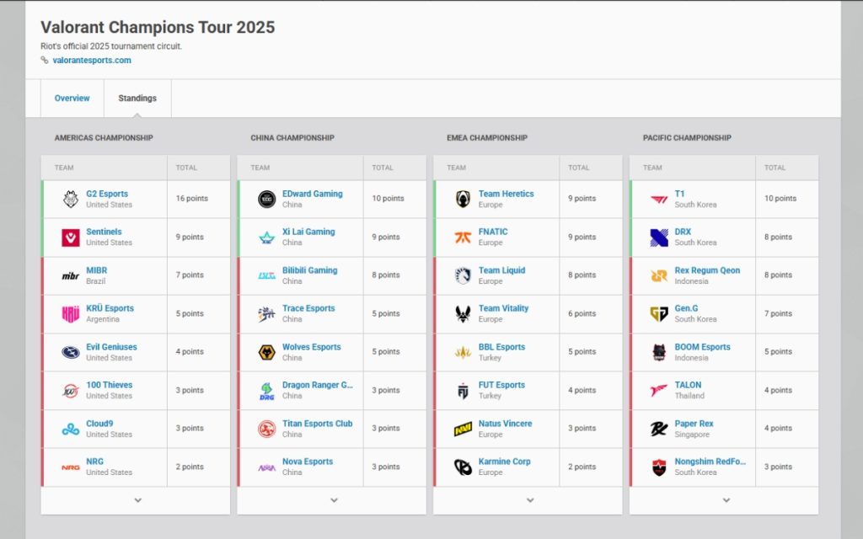Open the Bilibili Gaming team link
This screenshot has height=539, width=863.
click(x=310, y=270)
